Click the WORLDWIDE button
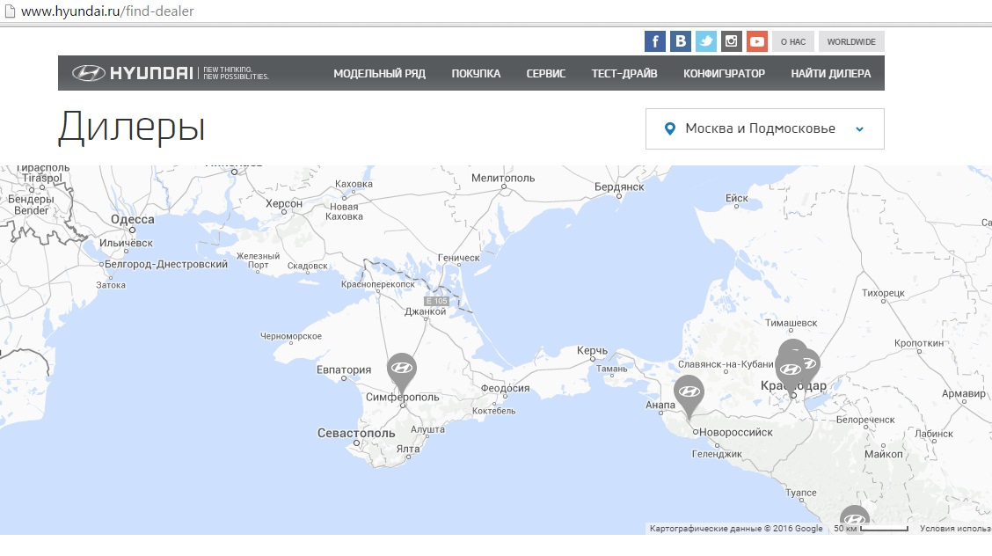The image size is (992, 556). coord(850,41)
